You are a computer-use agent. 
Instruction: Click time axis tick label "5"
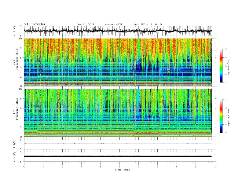119,167
